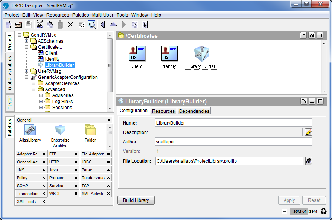This screenshot has width=332, height=220.
Task: Expand the AESchemas folder node
Action: tap(27, 41)
